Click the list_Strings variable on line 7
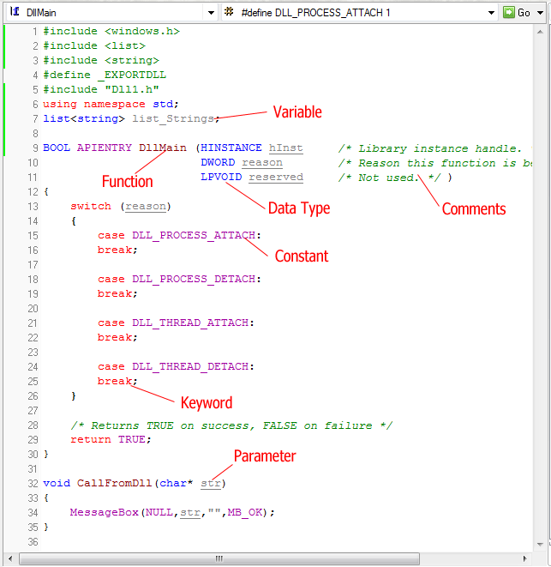 coord(176,118)
